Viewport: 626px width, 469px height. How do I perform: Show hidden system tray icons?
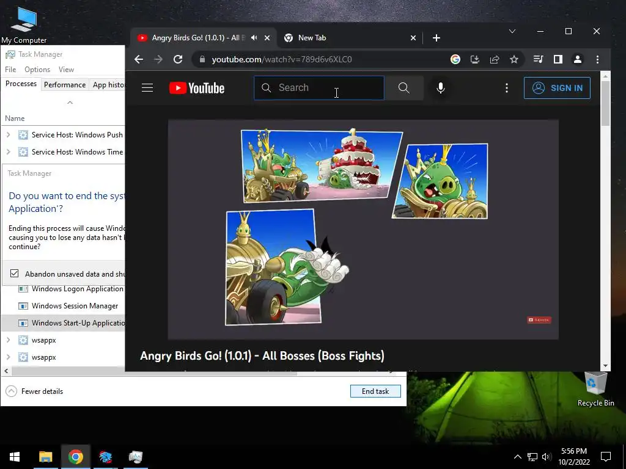[517, 457]
